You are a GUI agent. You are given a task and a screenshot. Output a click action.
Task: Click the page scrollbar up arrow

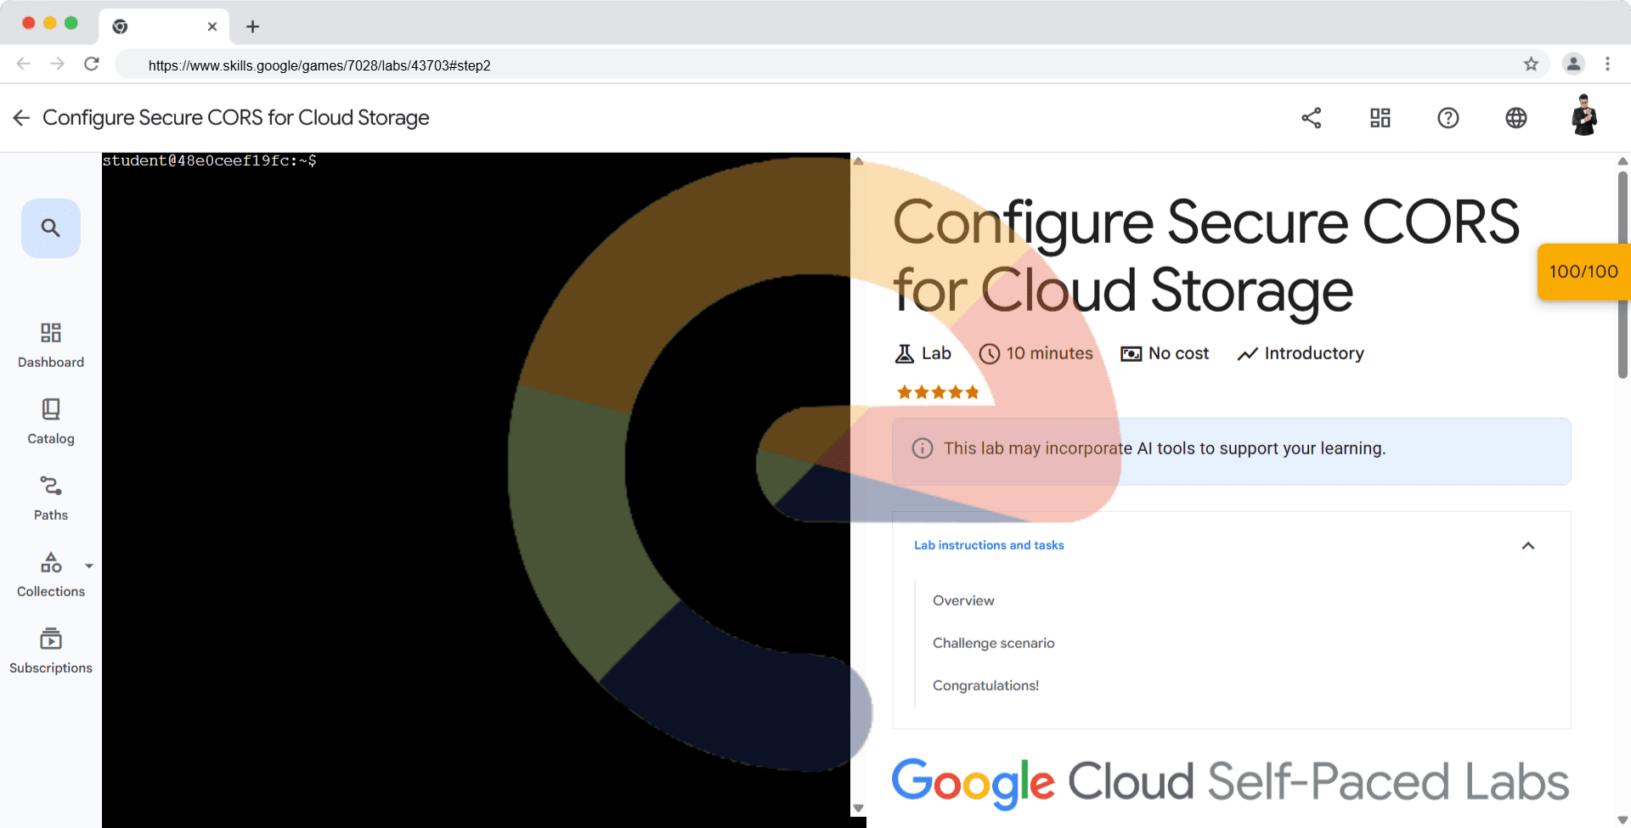tap(1623, 161)
